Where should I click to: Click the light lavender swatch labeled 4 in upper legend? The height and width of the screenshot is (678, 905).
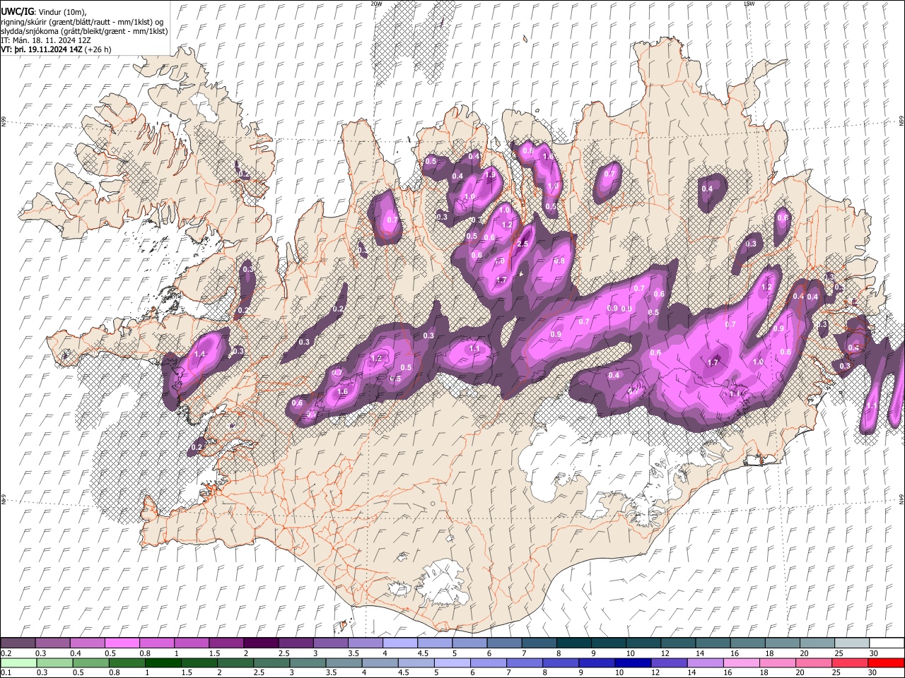tap(399, 643)
